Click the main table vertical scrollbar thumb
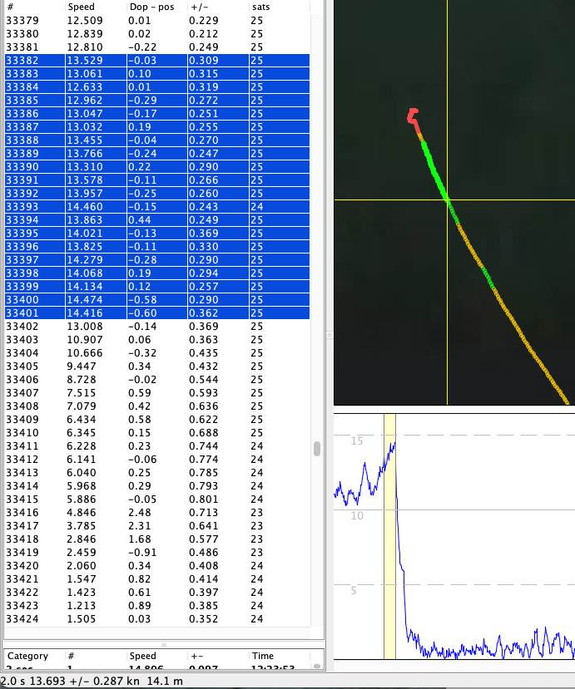The height and width of the screenshot is (689, 575). pos(316,449)
